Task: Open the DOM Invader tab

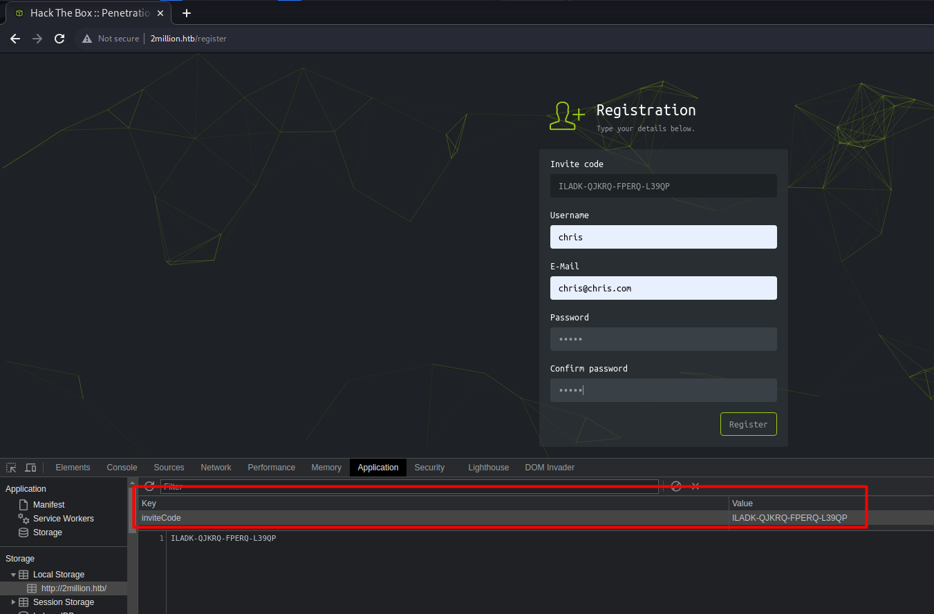Action: [550, 468]
